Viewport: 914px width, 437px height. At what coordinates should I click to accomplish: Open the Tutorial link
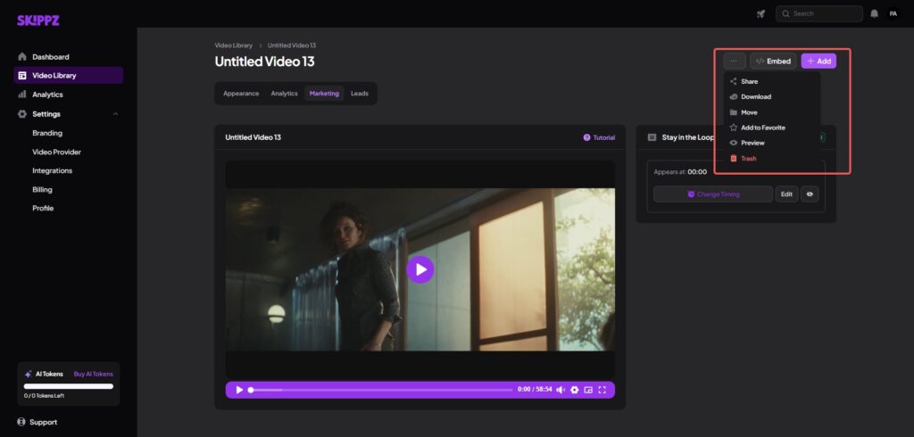(x=599, y=137)
